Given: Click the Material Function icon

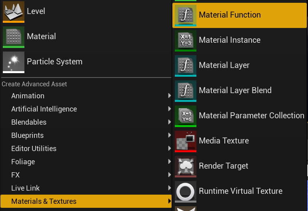Looking at the screenshot, I should click(186, 16).
